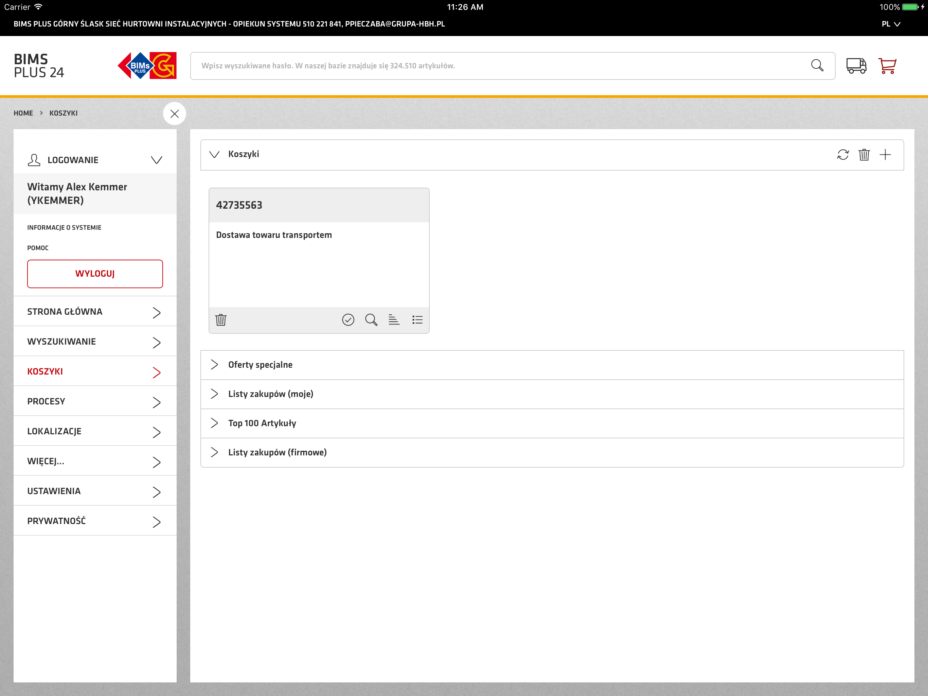Open PROCESY menu item
928x696 pixels.
(x=95, y=401)
